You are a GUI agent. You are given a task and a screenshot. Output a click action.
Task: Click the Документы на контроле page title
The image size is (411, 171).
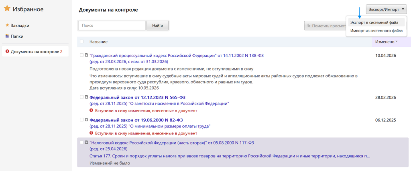(x=108, y=10)
